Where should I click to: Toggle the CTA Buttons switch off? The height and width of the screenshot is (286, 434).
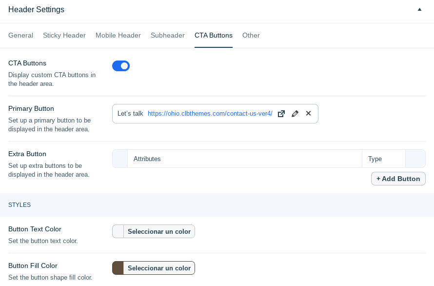(x=121, y=66)
